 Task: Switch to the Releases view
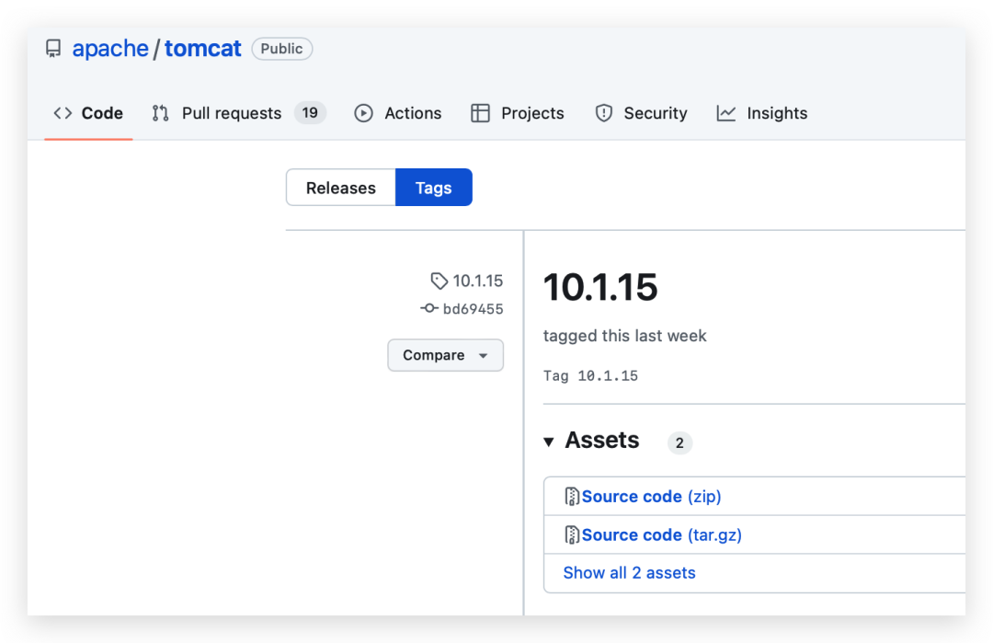[341, 188]
